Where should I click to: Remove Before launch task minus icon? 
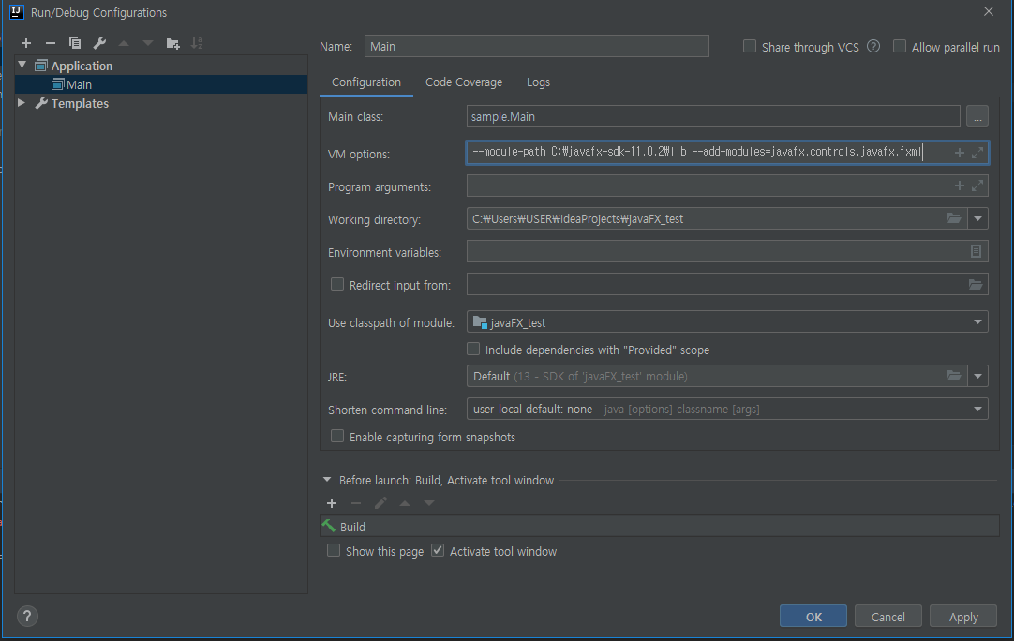pos(356,503)
